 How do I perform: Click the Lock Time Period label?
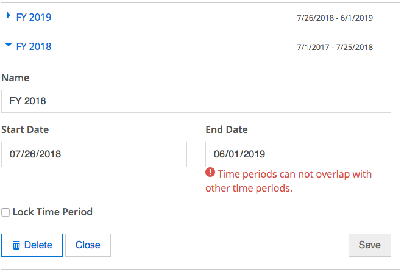click(52, 212)
